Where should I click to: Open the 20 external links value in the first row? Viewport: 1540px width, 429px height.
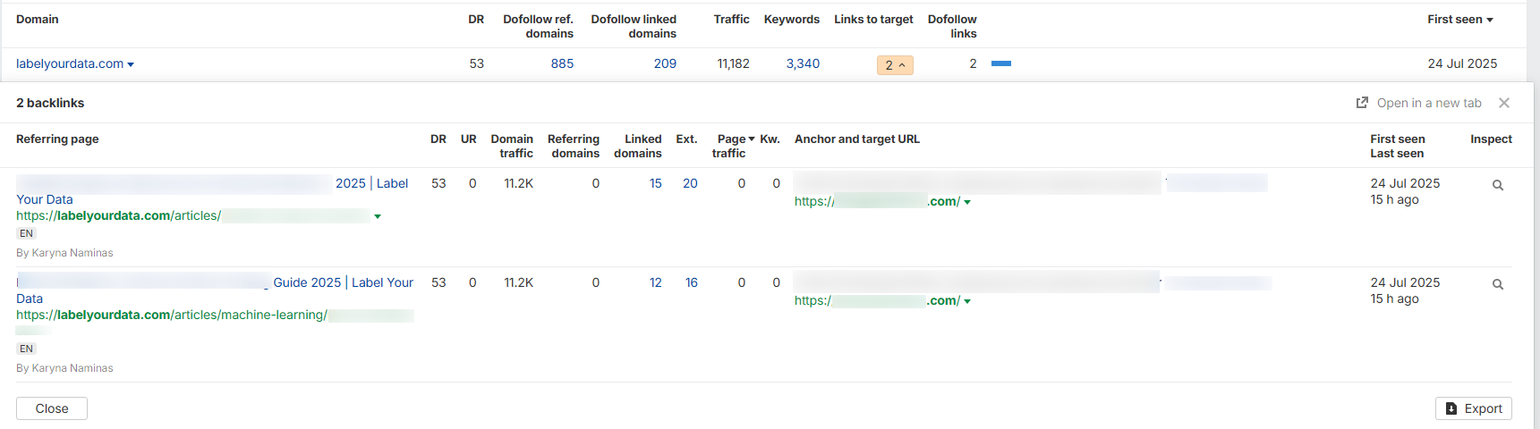690,183
